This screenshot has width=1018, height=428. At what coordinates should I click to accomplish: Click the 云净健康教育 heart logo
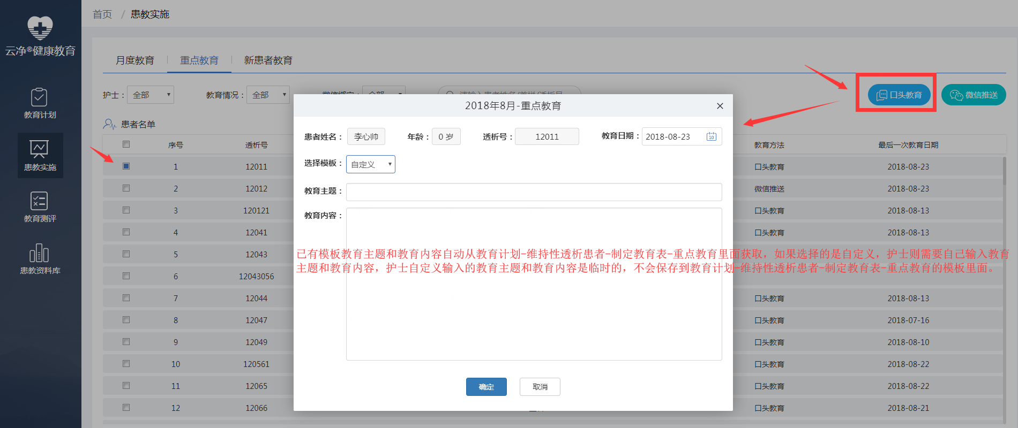(x=40, y=28)
